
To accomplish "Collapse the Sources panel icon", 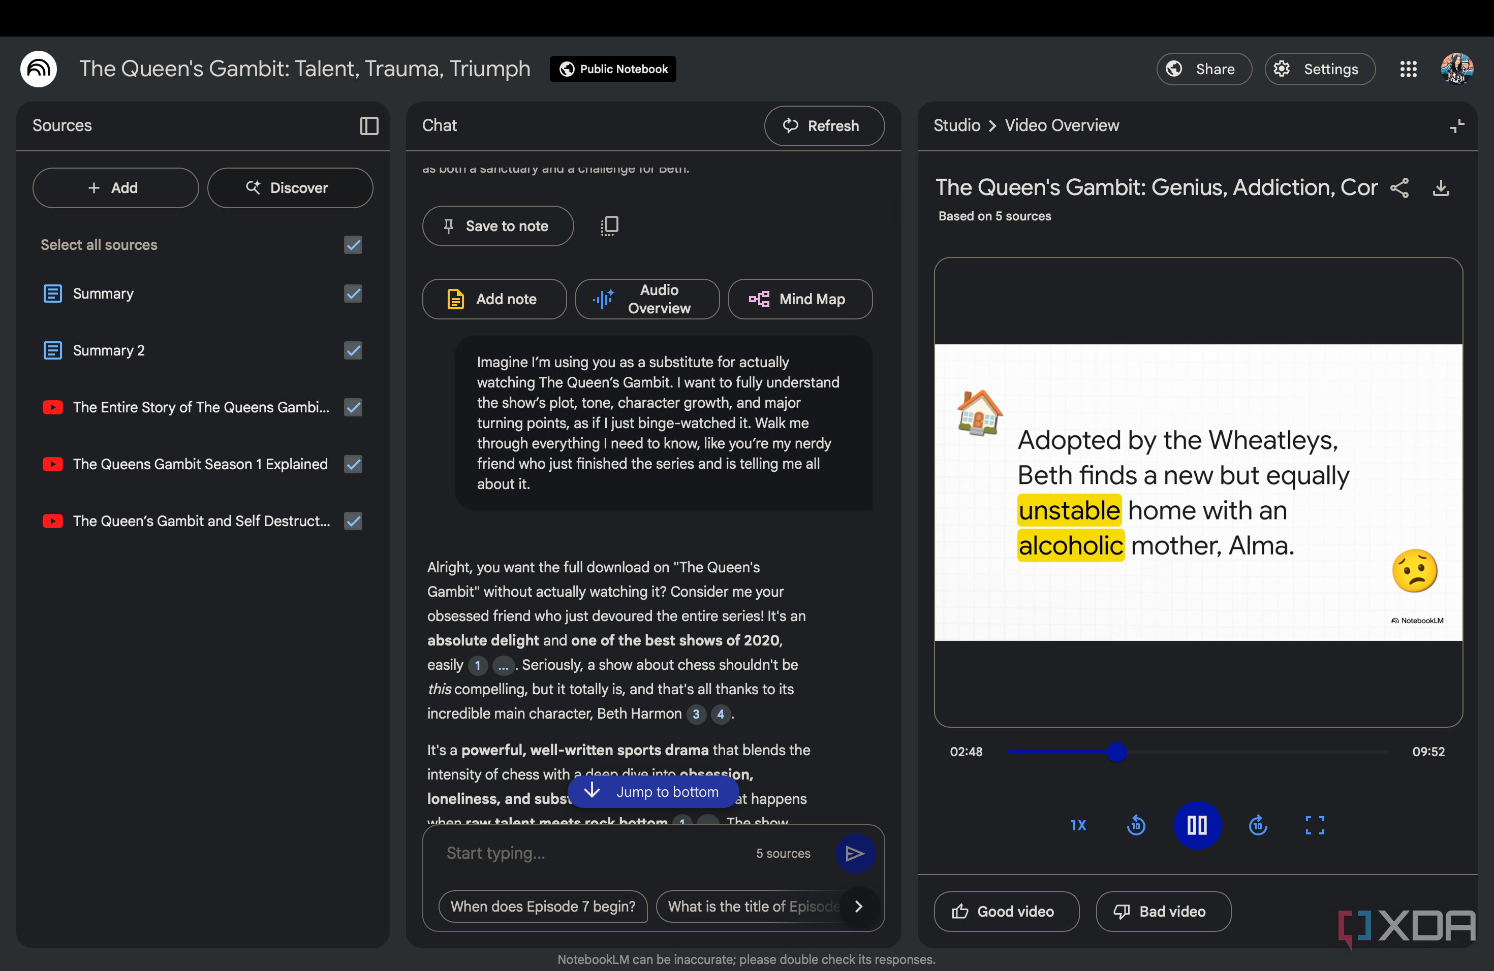I will [369, 125].
